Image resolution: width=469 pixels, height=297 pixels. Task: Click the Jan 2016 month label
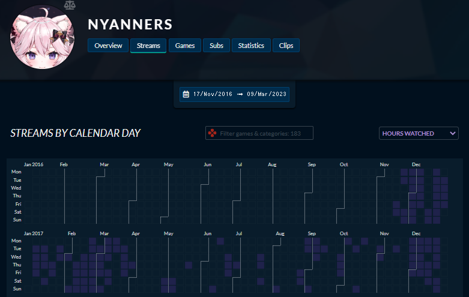tap(34, 164)
